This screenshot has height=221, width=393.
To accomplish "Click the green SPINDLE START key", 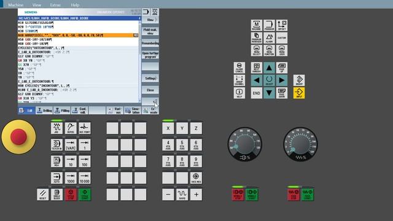I will pyautogui.click(x=252, y=195).
